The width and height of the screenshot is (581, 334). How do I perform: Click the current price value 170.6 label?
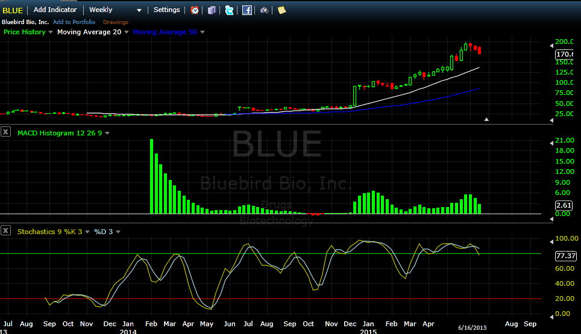pos(565,54)
